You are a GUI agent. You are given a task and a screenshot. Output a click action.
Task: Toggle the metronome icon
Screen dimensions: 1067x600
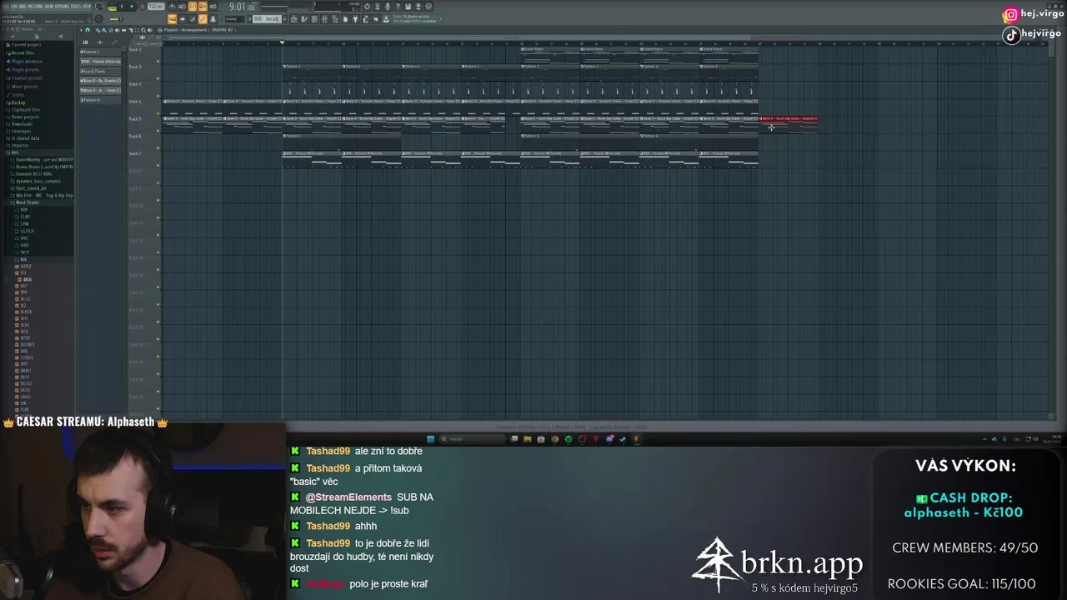173,6
